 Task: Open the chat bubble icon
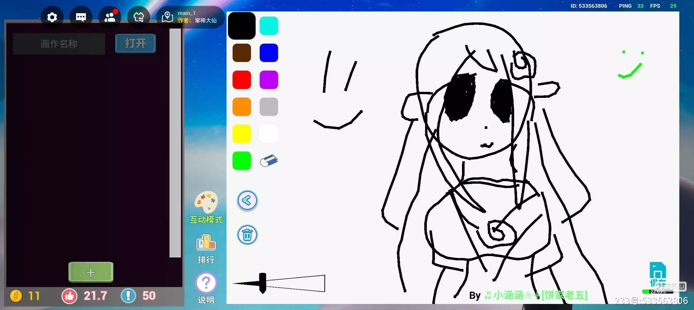coord(81,17)
